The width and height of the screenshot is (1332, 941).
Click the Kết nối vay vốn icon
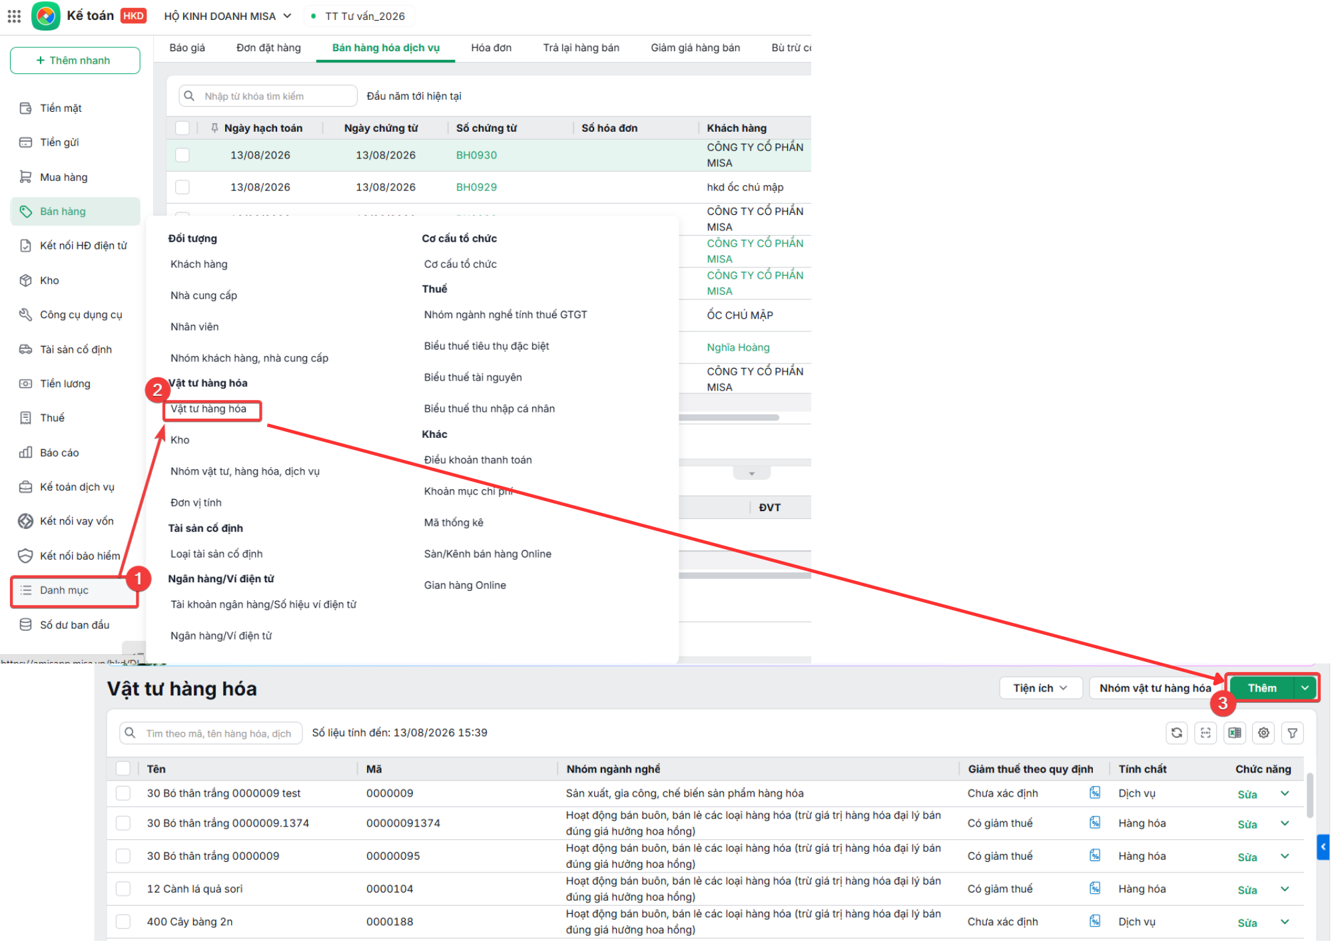[x=25, y=521]
